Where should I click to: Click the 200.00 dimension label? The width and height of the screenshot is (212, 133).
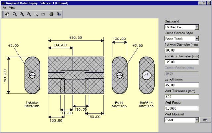(60, 45)
